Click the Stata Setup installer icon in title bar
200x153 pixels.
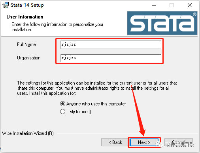click(6, 5)
